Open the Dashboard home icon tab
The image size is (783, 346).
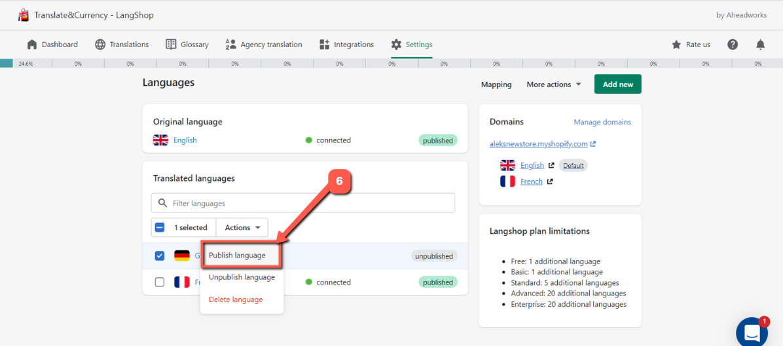click(x=32, y=45)
